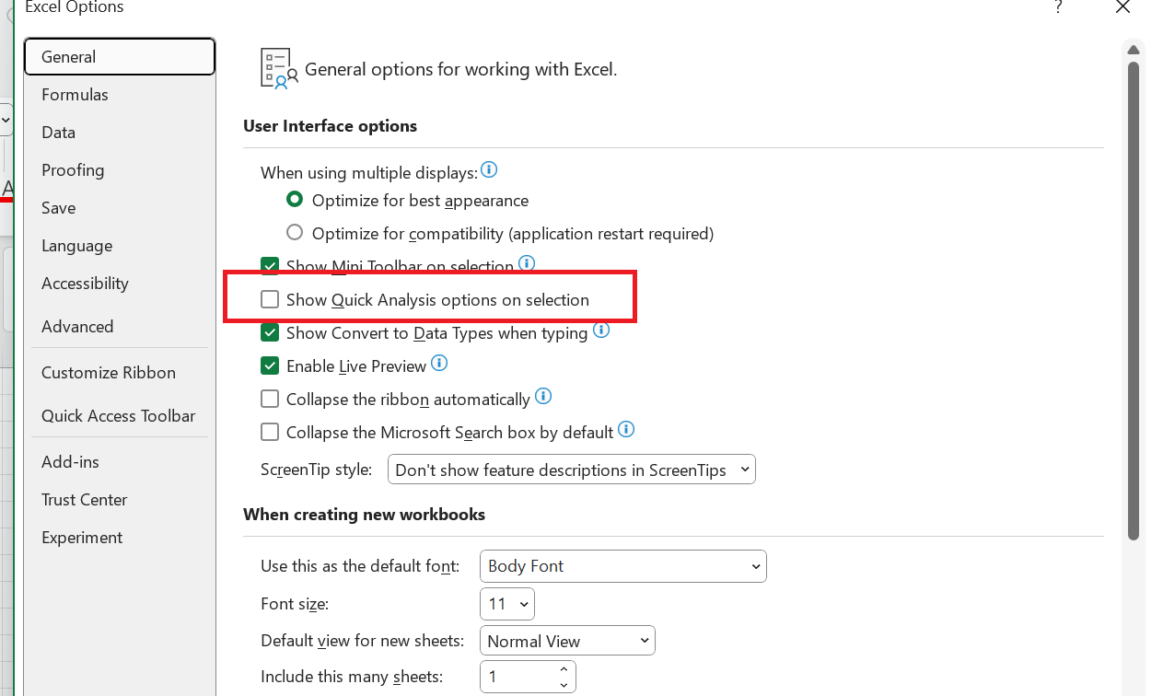Switch to the Formulas category
The width and height of the screenshot is (1151, 696).
pos(75,94)
